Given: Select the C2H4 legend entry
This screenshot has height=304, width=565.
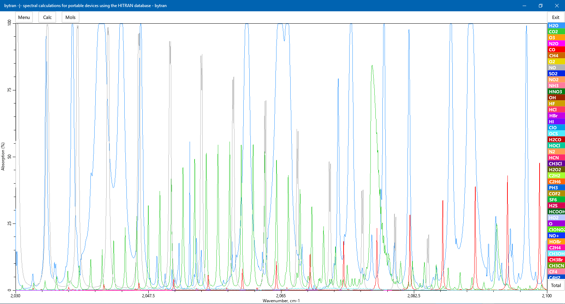Looking at the screenshot, I should (x=556, y=248).
